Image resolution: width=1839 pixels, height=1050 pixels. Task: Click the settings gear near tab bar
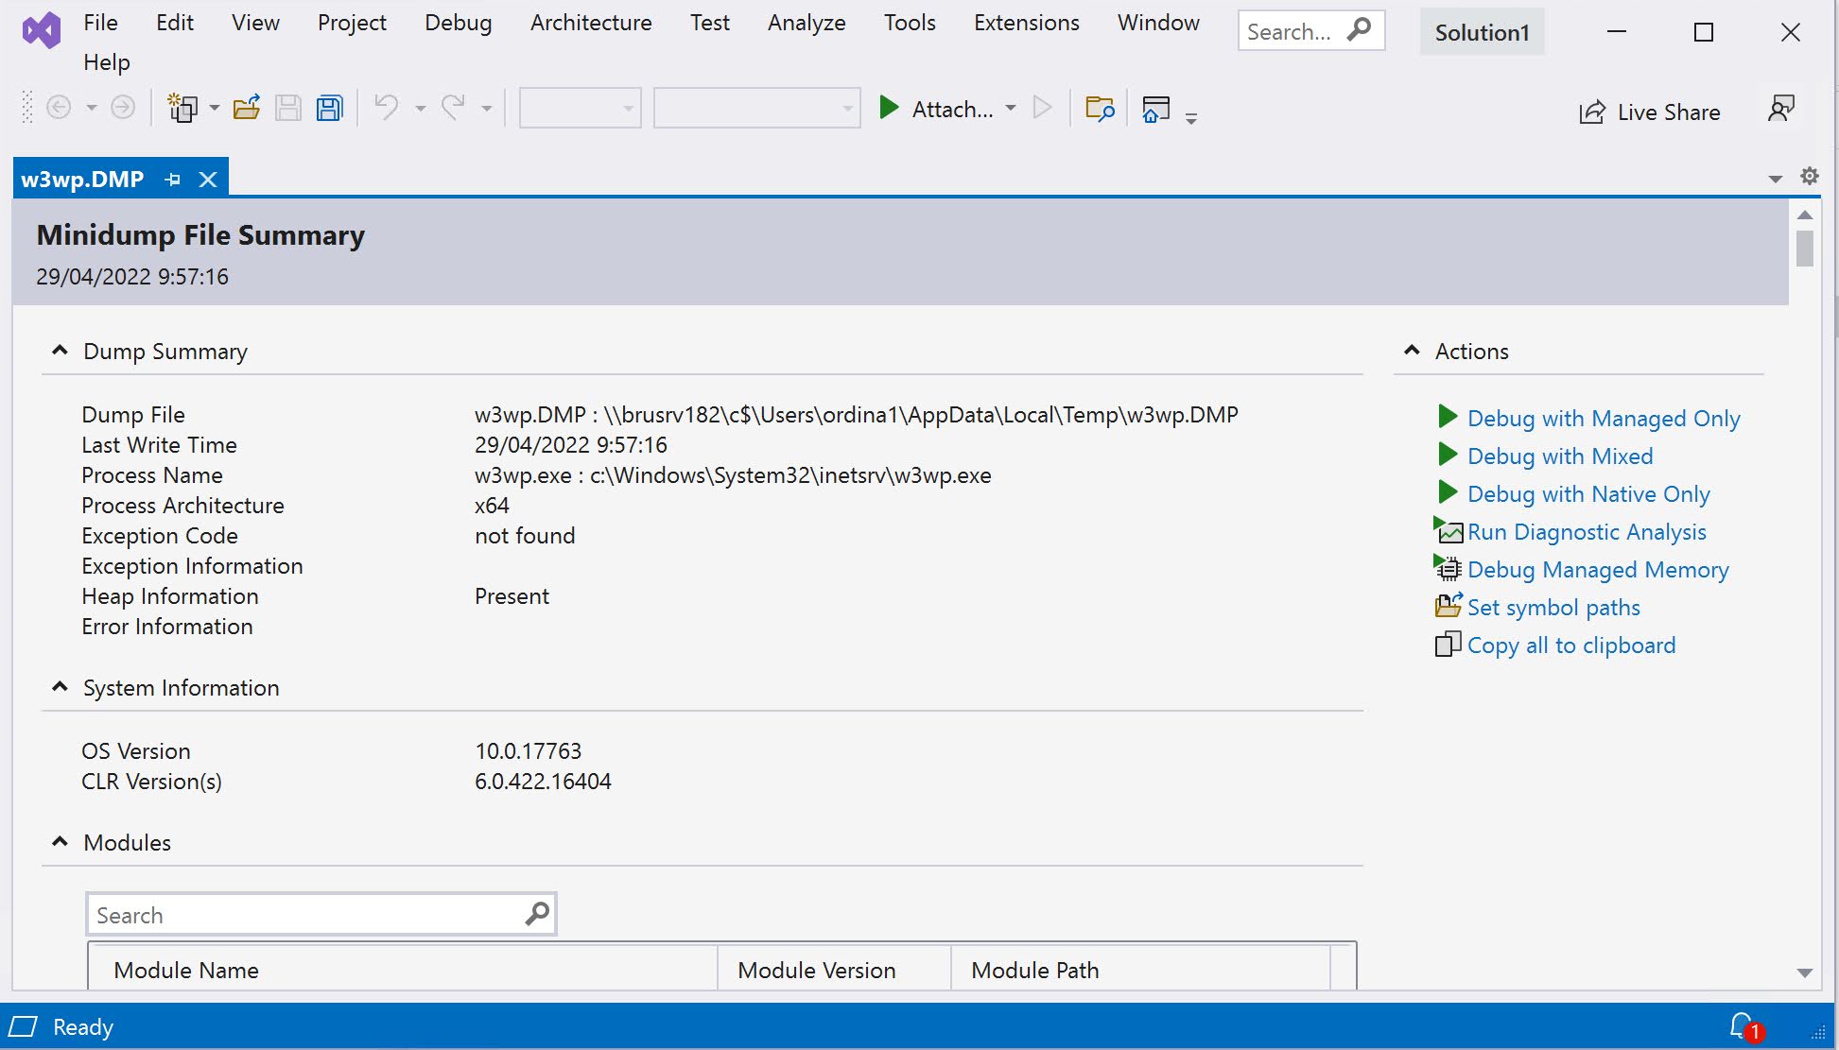1810,177
